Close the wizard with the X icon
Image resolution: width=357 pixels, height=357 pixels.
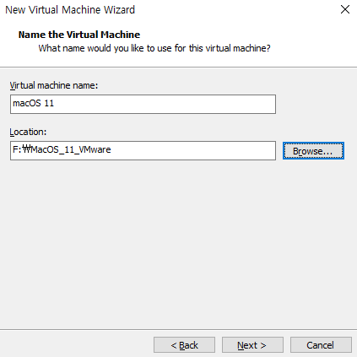(345, 9)
